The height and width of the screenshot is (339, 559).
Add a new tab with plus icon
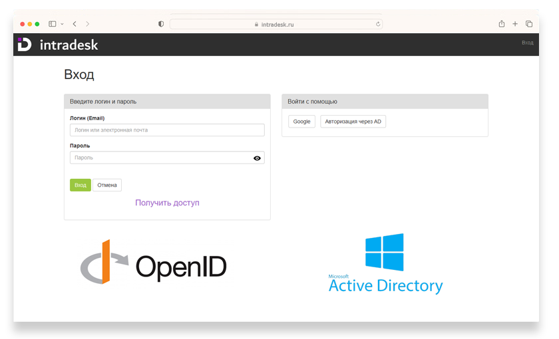click(x=515, y=24)
